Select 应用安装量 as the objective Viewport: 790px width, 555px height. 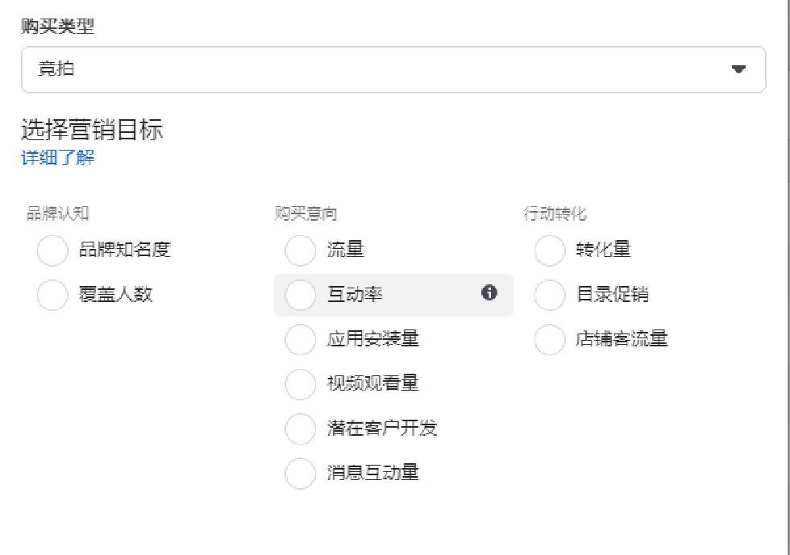pyautogui.click(x=300, y=340)
